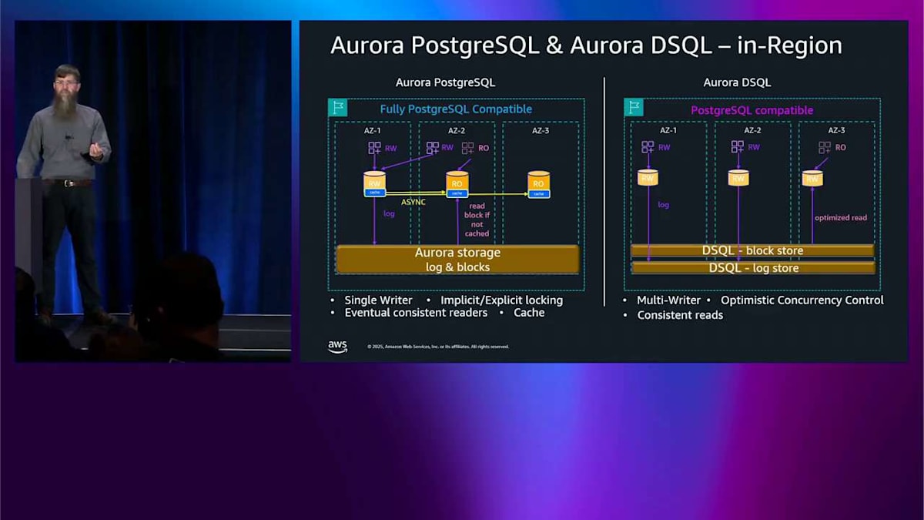Click the 'DSQL - block store' bar
This screenshot has width=924, height=520.
coord(752,250)
